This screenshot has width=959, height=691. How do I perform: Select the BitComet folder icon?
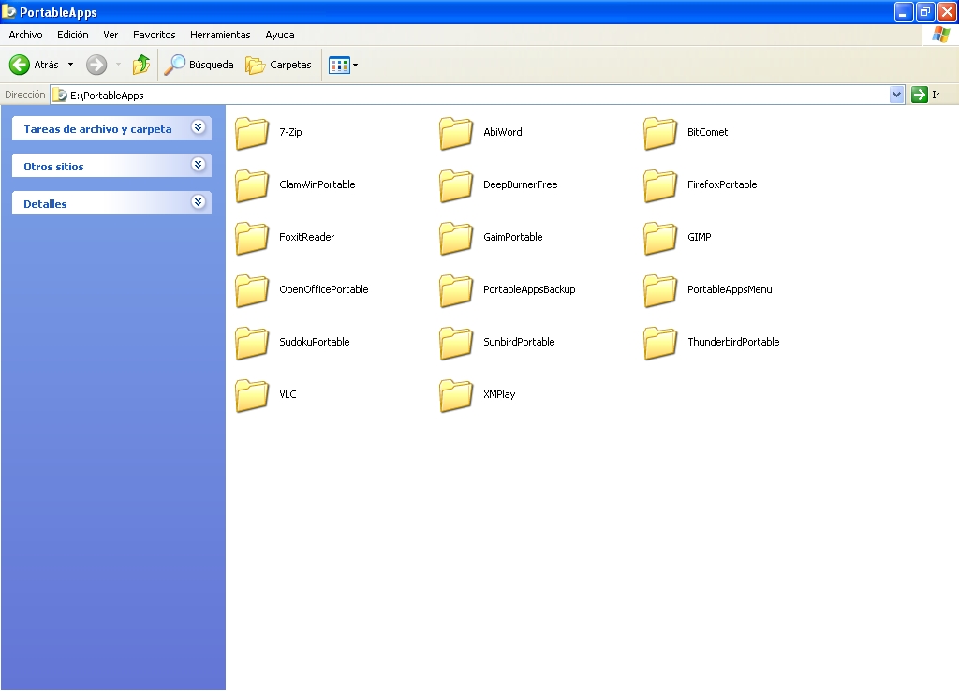point(660,133)
